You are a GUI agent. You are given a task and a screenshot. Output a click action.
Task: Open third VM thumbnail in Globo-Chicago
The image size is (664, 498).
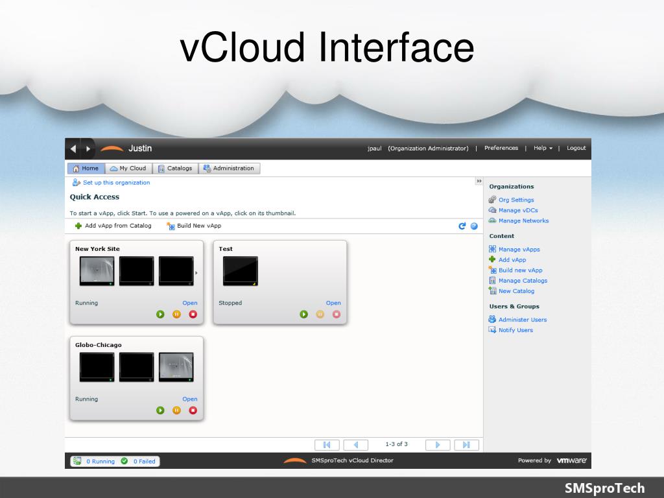(176, 367)
